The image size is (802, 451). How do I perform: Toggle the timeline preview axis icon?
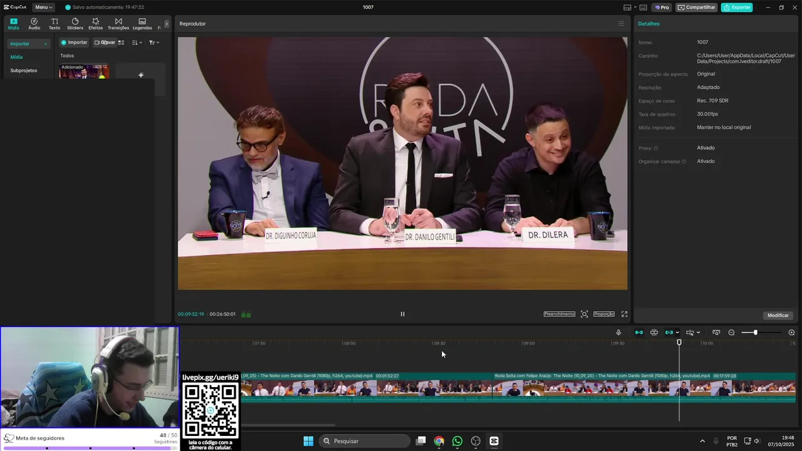(x=716, y=333)
